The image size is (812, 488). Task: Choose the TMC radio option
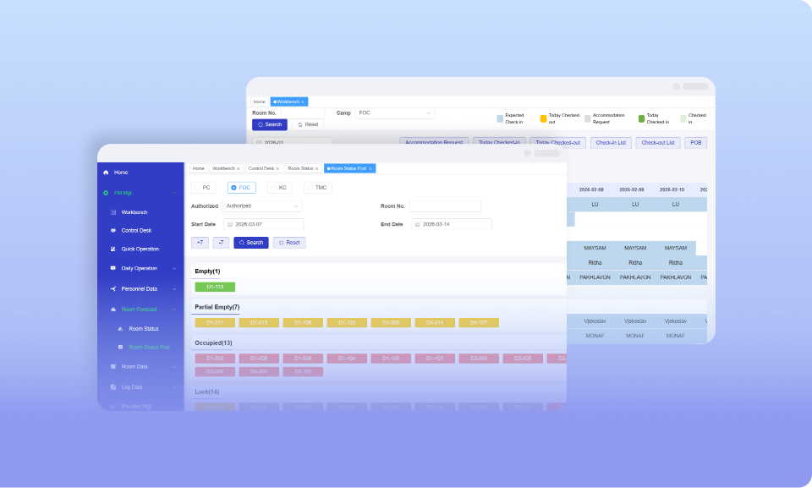coord(310,188)
